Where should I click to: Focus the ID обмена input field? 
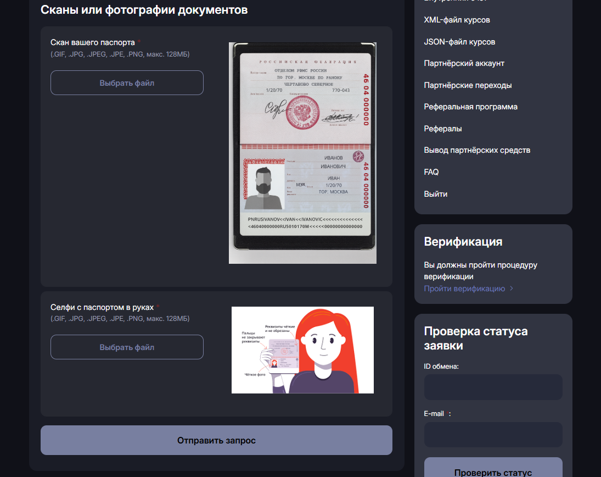click(493, 387)
